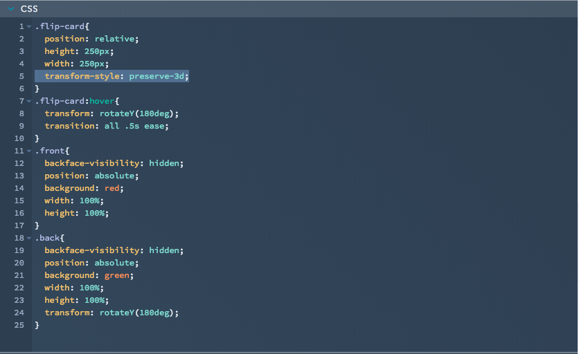The height and width of the screenshot is (354, 579).
Task: Fold the .flip-card:hover rule at line 7
Action: [x=29, y=101]
